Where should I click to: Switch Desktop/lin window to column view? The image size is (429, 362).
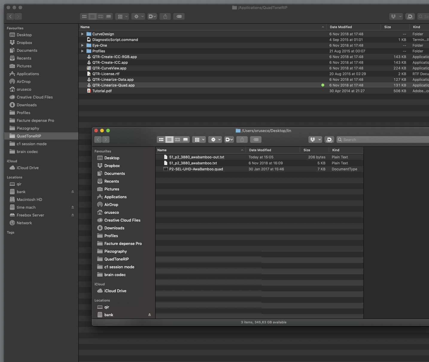click(177, 140)
